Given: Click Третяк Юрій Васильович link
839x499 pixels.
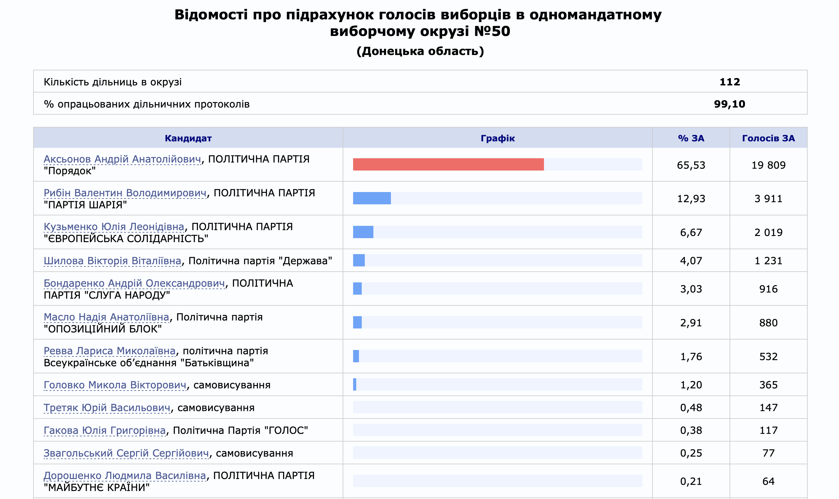Looking at the screenshot, I should (x=107, y=408).
